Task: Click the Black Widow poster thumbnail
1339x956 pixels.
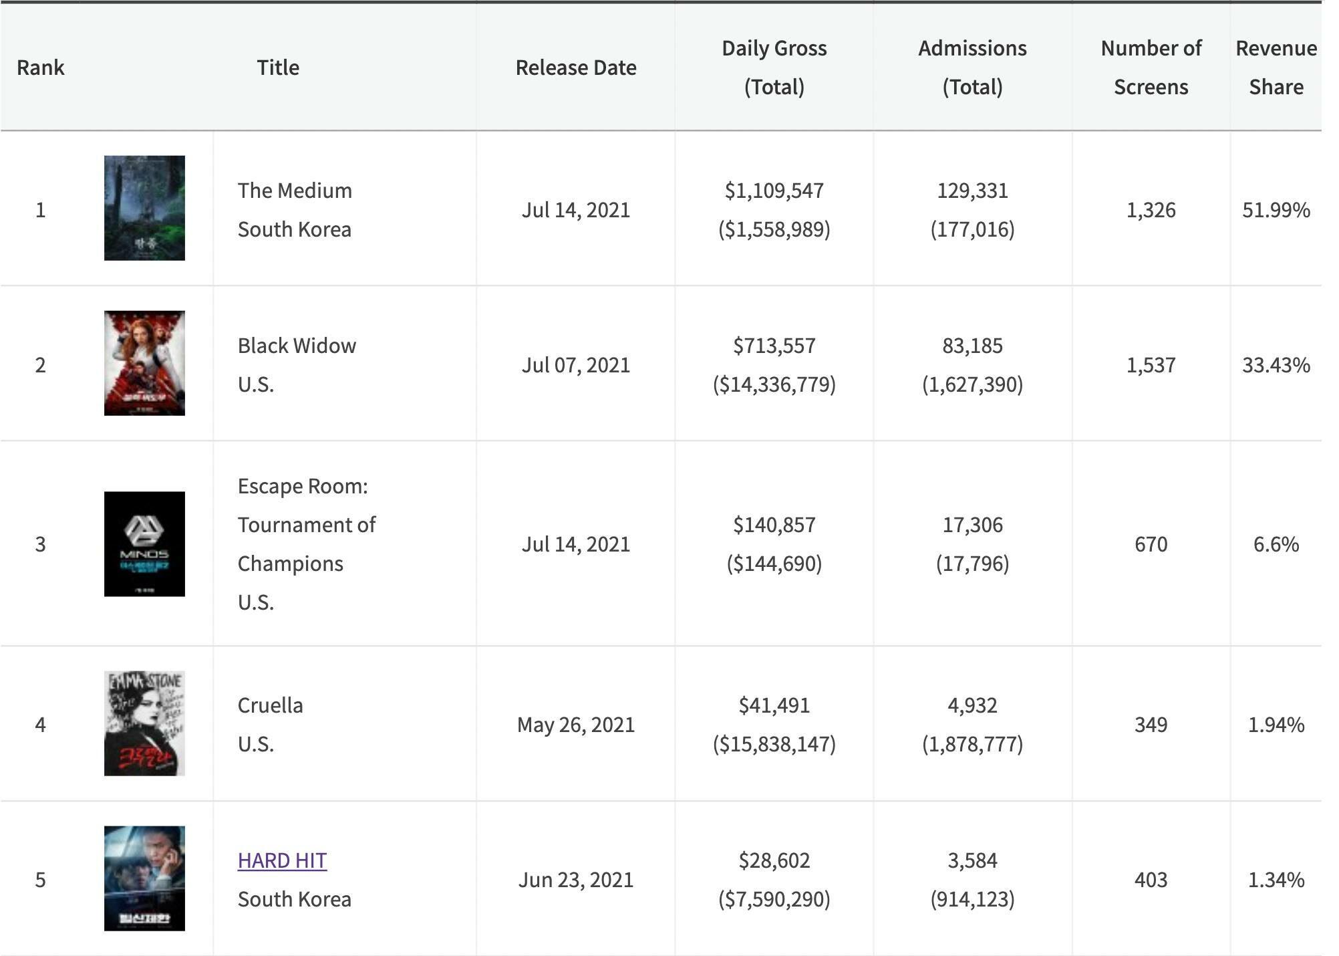Action: point(144,363)
